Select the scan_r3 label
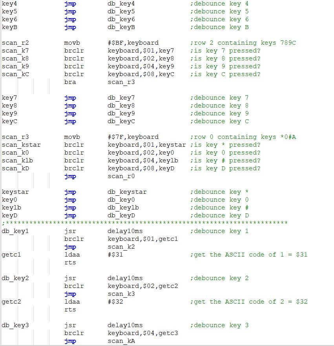 pos(12,137)
